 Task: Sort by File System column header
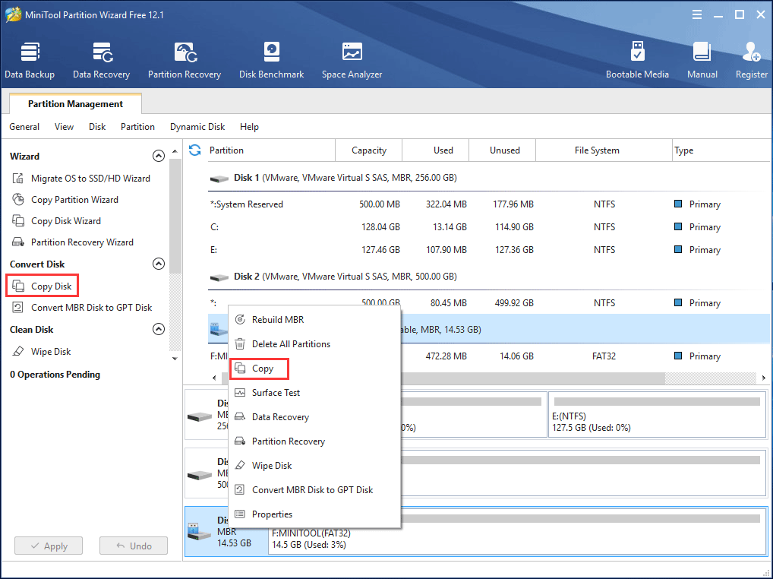click(x=604, y=150)
